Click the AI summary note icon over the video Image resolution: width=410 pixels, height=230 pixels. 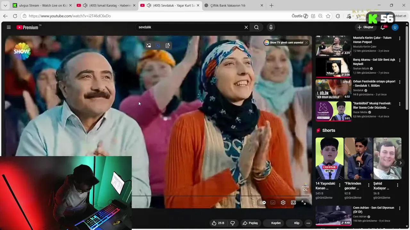(168, 45)
